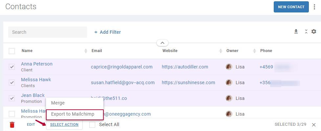Click into the Search field

click(x=48, y=32)
